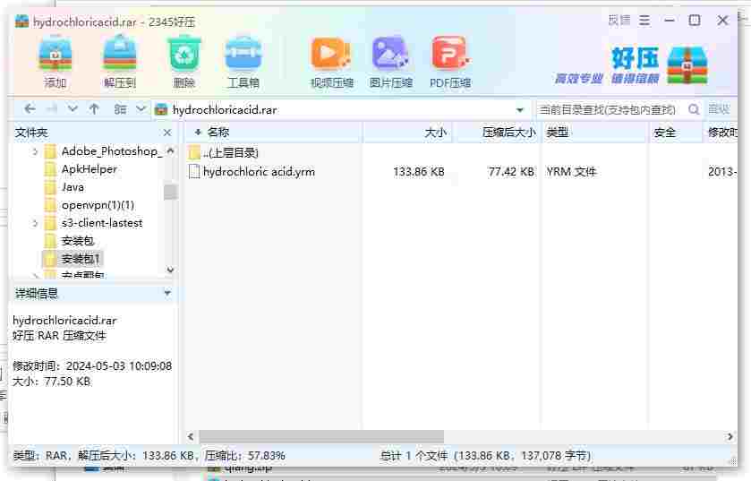The image size is (751, 481).
Task: Click folder tree scrollbar up arrow
Action: pos(170,150)
